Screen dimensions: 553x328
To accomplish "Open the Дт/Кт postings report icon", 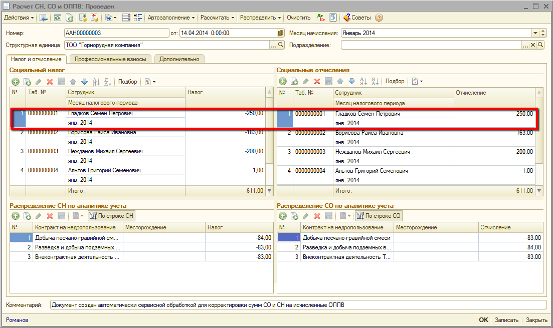I will (x=321, y=18).
